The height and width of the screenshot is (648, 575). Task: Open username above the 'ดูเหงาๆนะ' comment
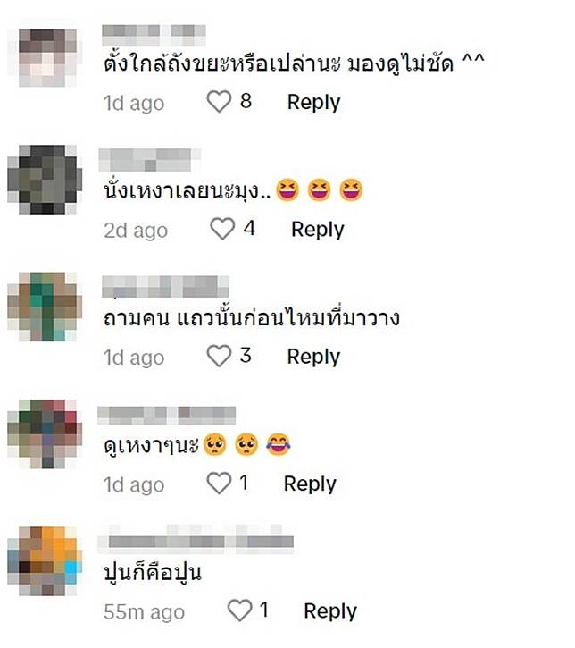[x=166, y=416]
